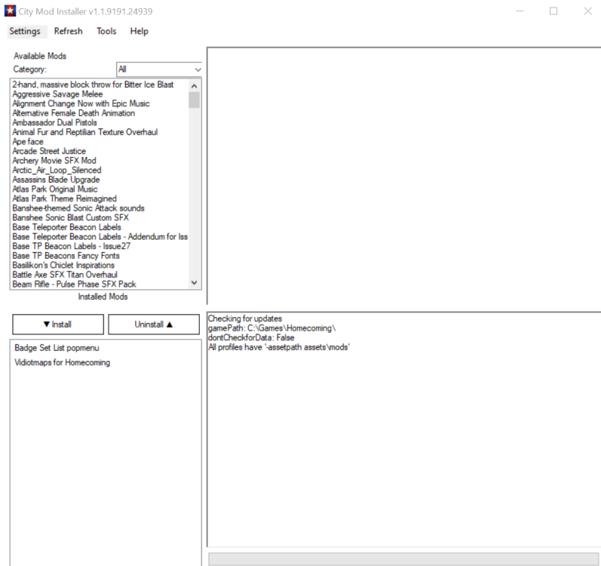The image size is (601, 566).
Task: Maximize the City Mod Installer window
Action: tap(553, 11)
